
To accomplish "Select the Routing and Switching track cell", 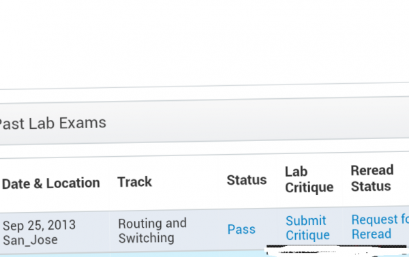I will coord(152,230).
